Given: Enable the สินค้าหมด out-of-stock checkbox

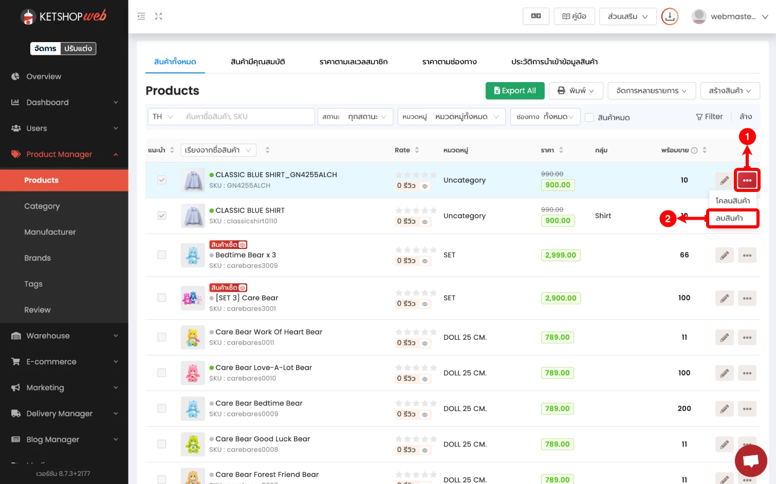Looking at the screenshot, I should tap(589, 118).
